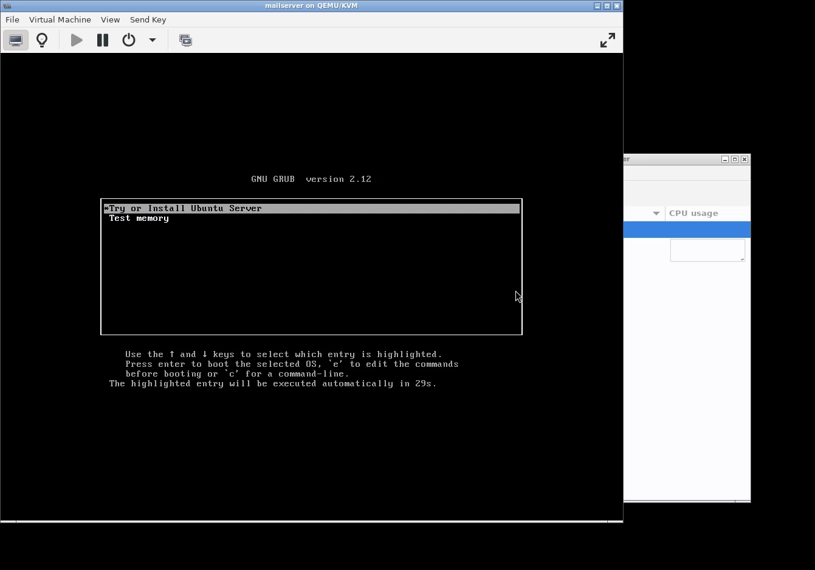Minimize the Virtual Machine Manager window
The height and width of the screenshot is (570, 815).
pyautogui.click(x=725, y=159)
